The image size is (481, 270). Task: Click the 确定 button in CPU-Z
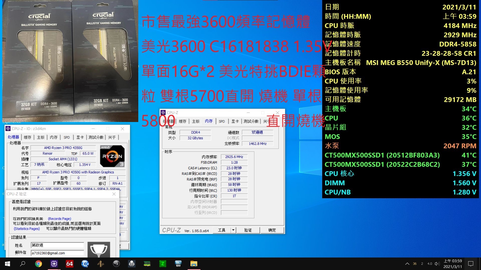272,230
